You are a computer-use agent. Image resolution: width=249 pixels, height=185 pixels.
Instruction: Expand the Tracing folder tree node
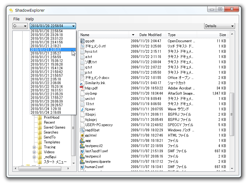34,147
